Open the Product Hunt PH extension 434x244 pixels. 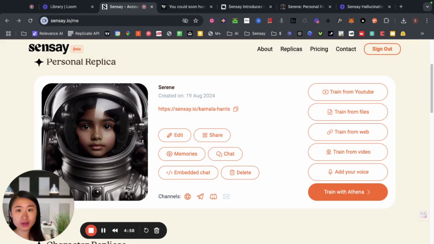pos(246,21)
